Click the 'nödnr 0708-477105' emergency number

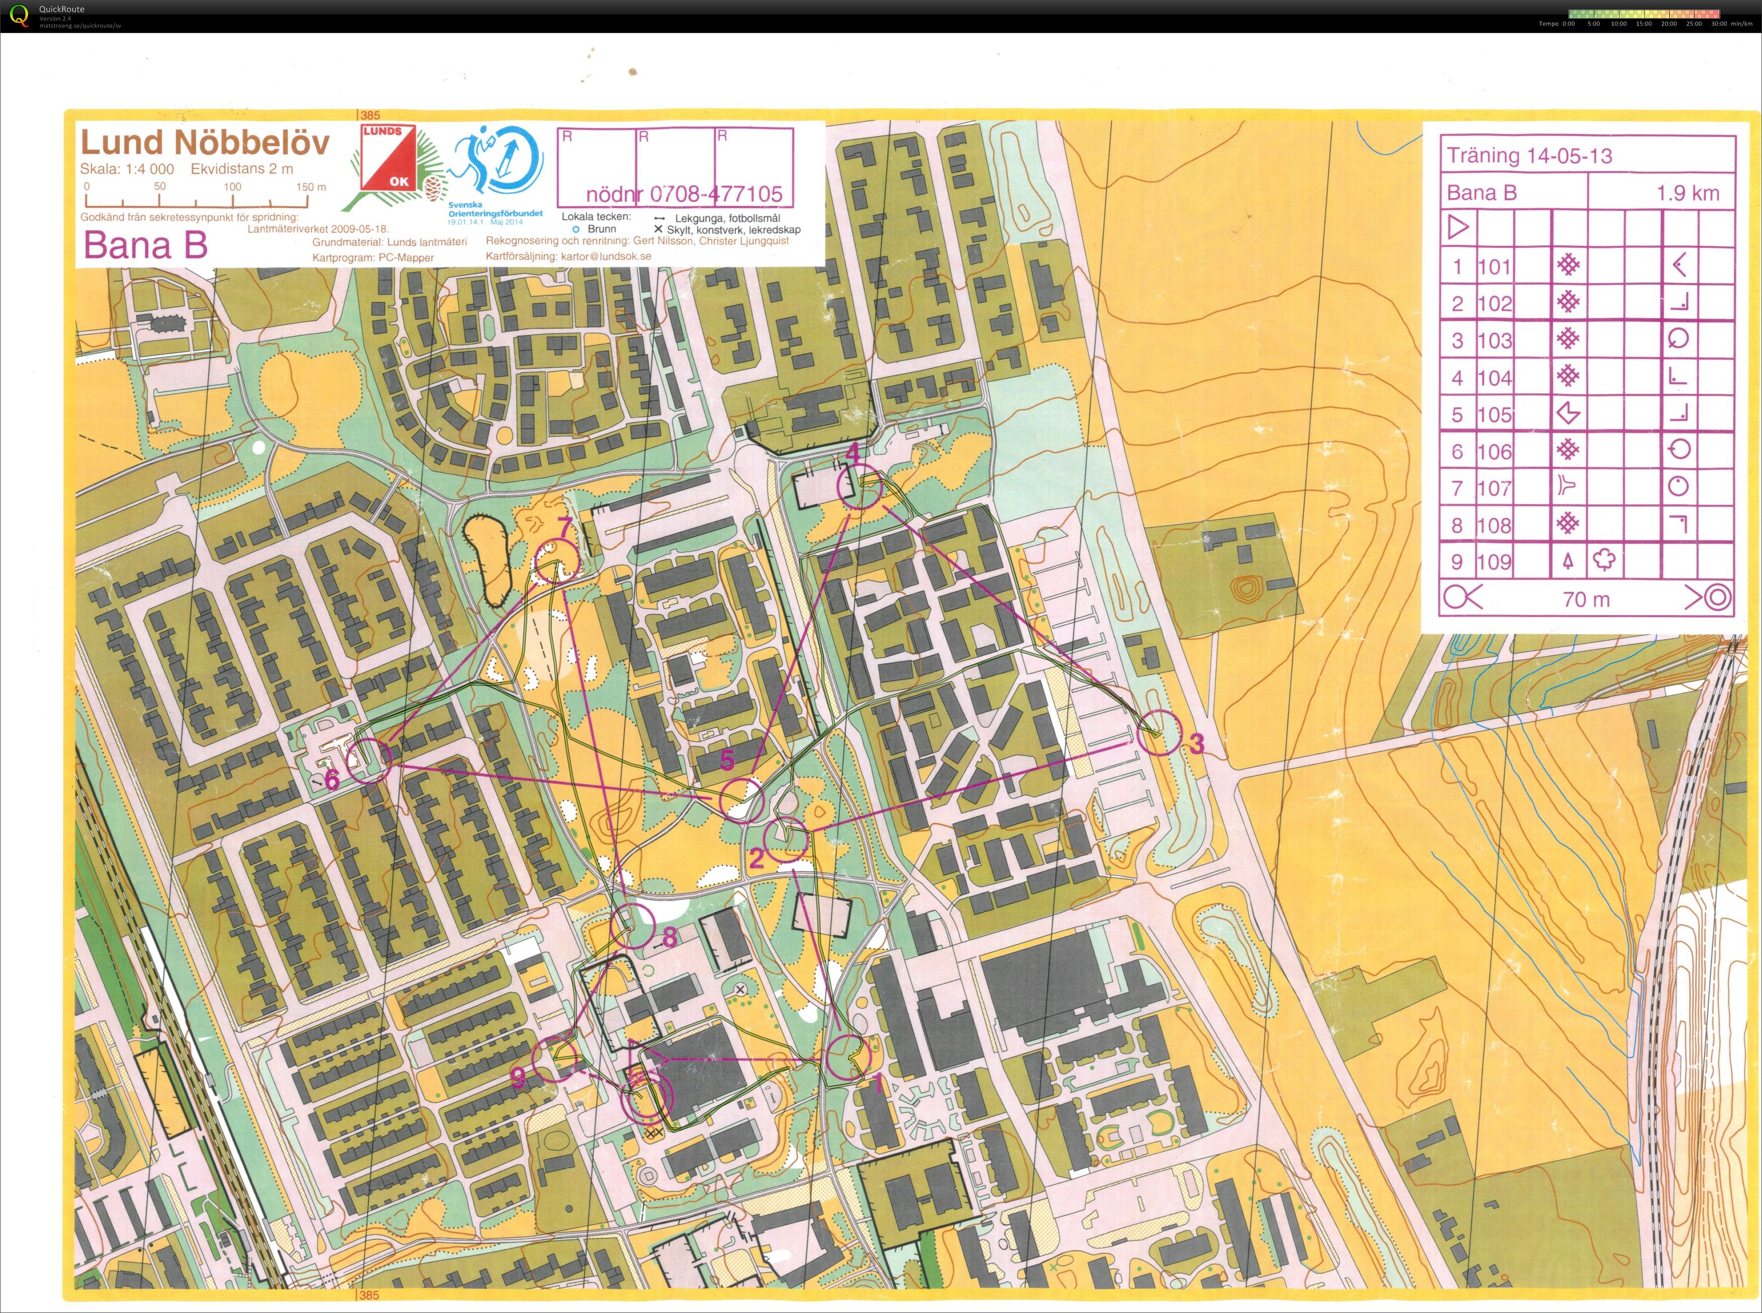(x=684, y=194)
